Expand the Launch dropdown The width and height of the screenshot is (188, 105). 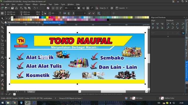[127, 8]
